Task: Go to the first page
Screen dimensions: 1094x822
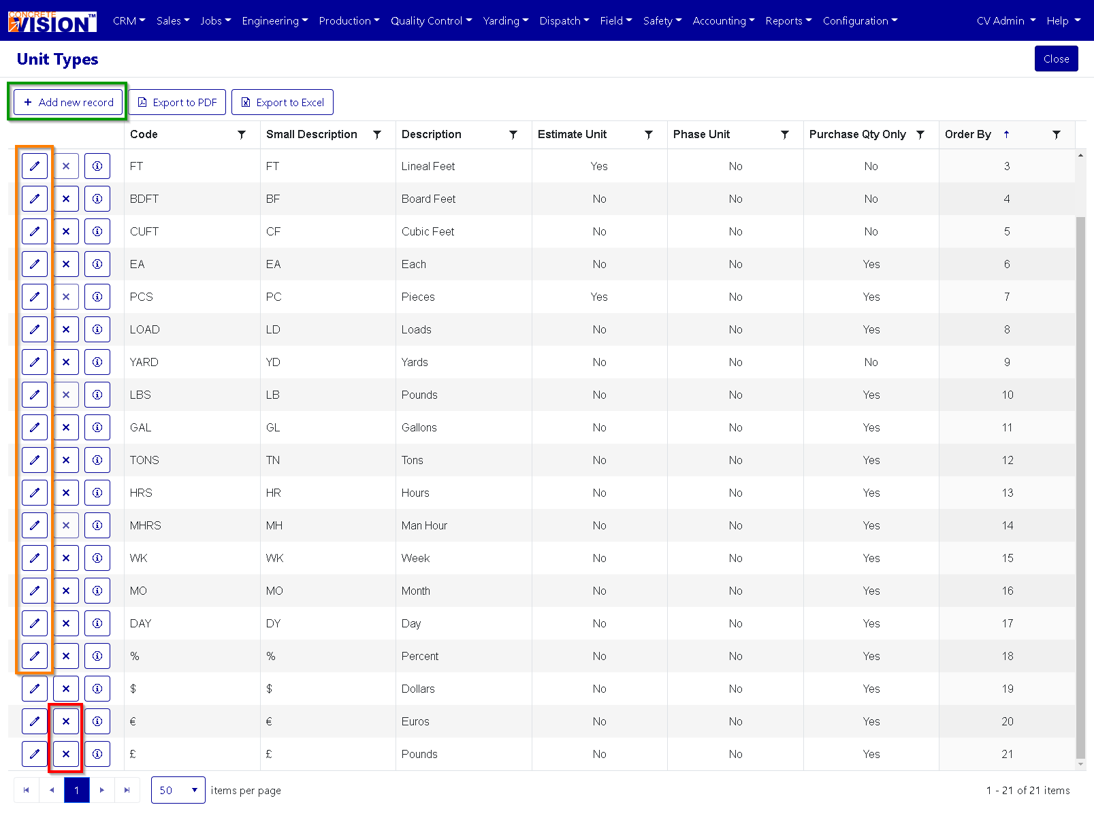Action: (26, 790)
